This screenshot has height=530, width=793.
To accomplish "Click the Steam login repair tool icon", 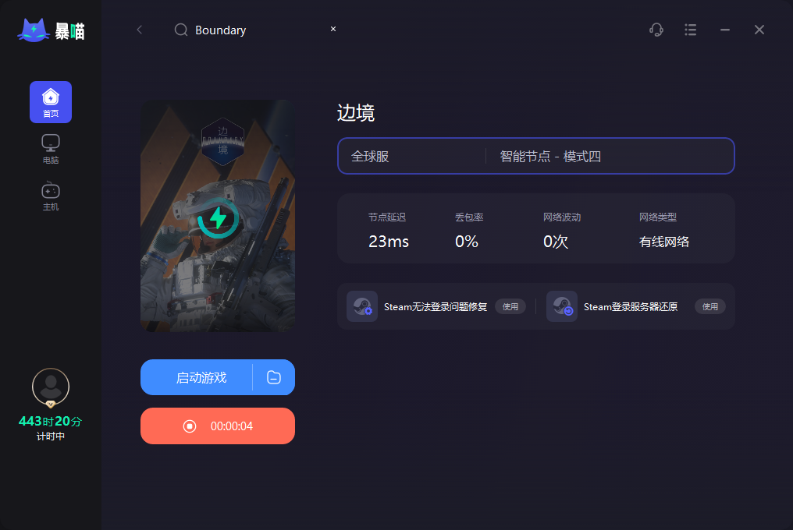I will pos(362,306).
